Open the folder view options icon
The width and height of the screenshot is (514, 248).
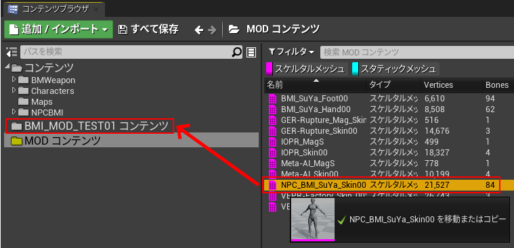[251, 52]
